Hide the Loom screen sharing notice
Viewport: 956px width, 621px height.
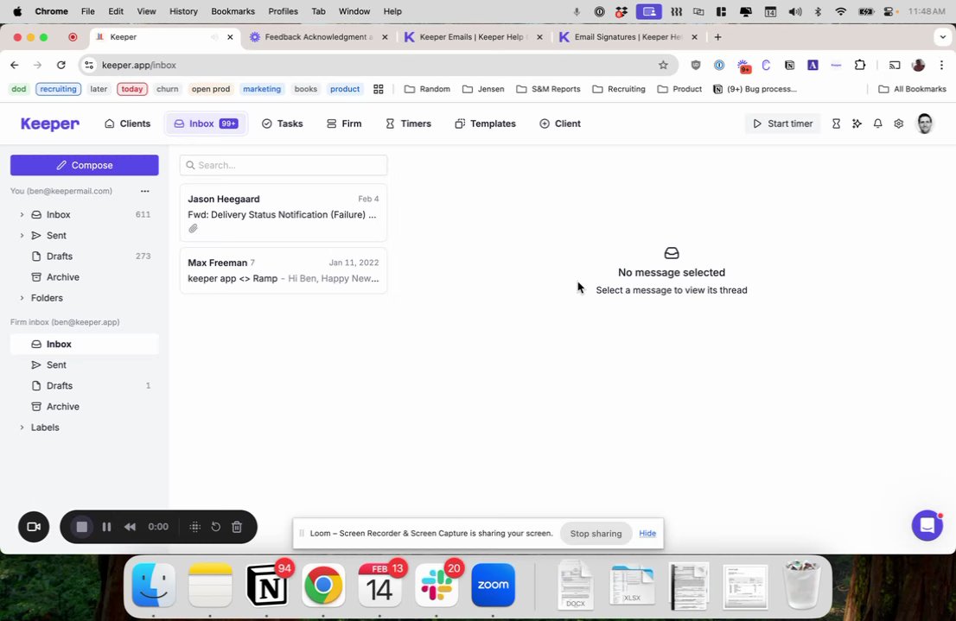[647, 533]
